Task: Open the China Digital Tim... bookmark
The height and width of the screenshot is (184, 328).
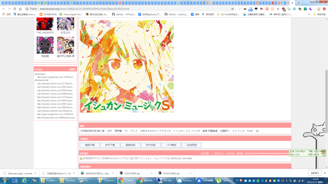Action: 71,15
